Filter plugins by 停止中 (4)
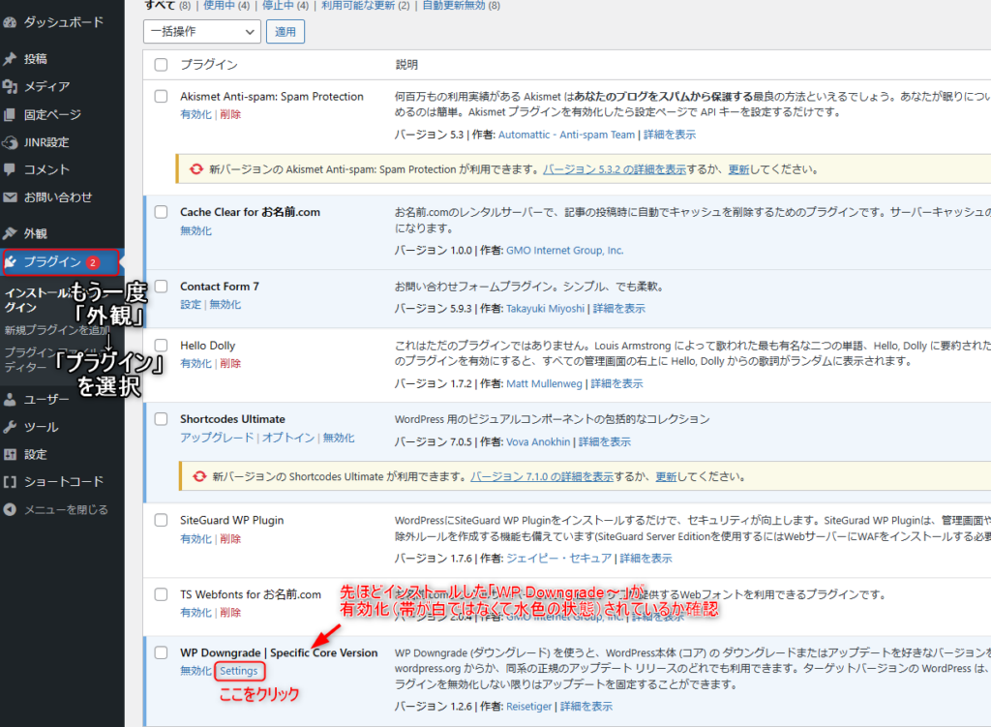This screenshot has height=727, width=991. pyautogui.click(x=285, y=5)
